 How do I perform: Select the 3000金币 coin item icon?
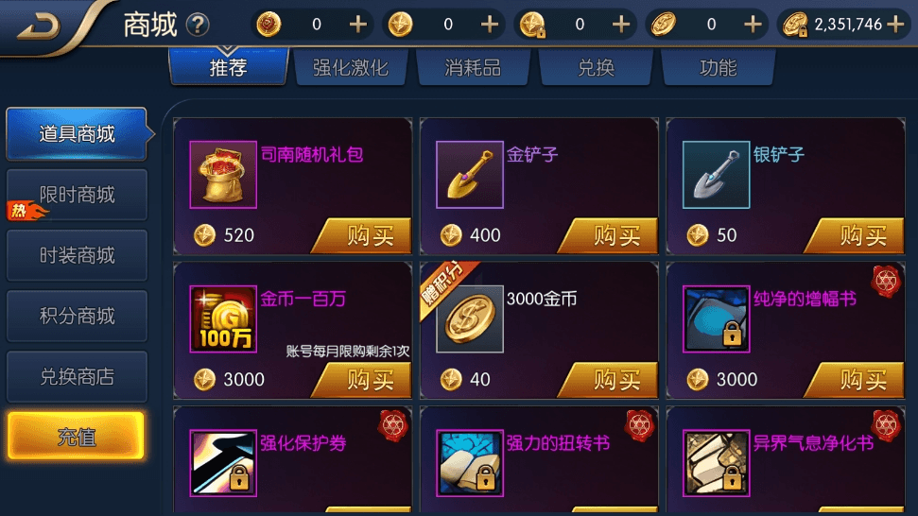tap(470, 318)
